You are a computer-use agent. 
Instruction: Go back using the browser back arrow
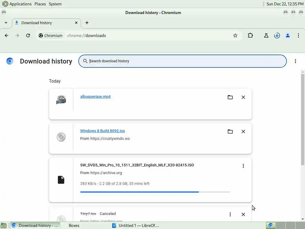[x=7, y=35]
